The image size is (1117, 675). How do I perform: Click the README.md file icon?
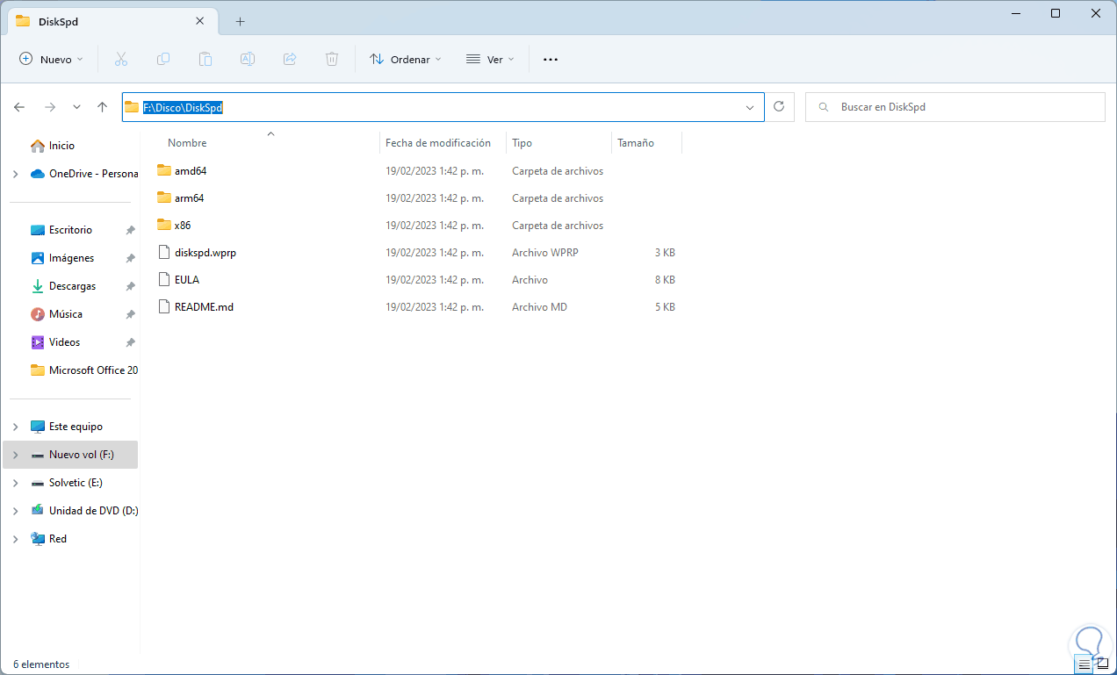tap(164, 306)
